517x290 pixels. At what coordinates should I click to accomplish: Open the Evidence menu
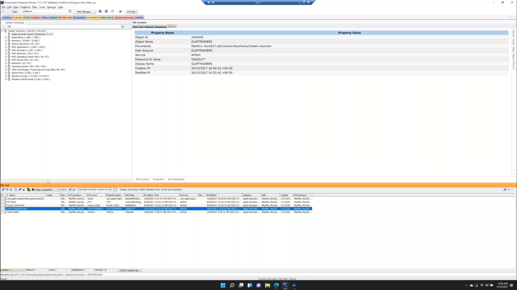(x=25, y=7)
